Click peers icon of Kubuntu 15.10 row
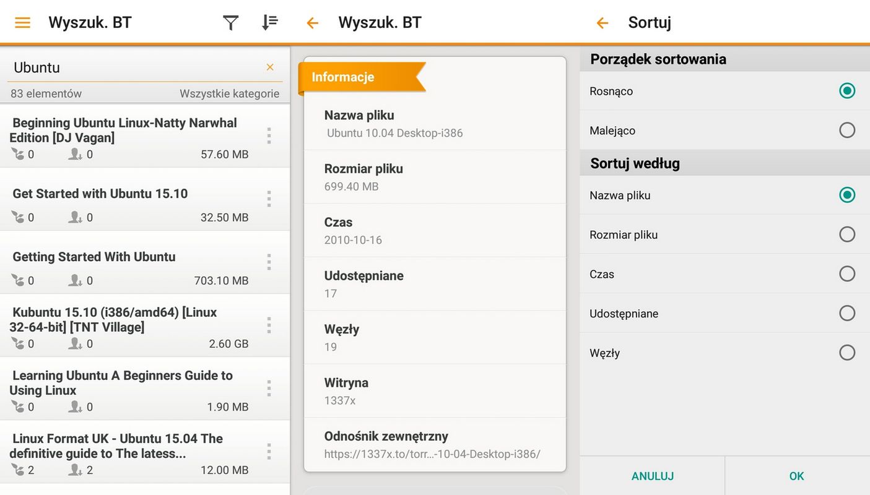 pos(76,343)
